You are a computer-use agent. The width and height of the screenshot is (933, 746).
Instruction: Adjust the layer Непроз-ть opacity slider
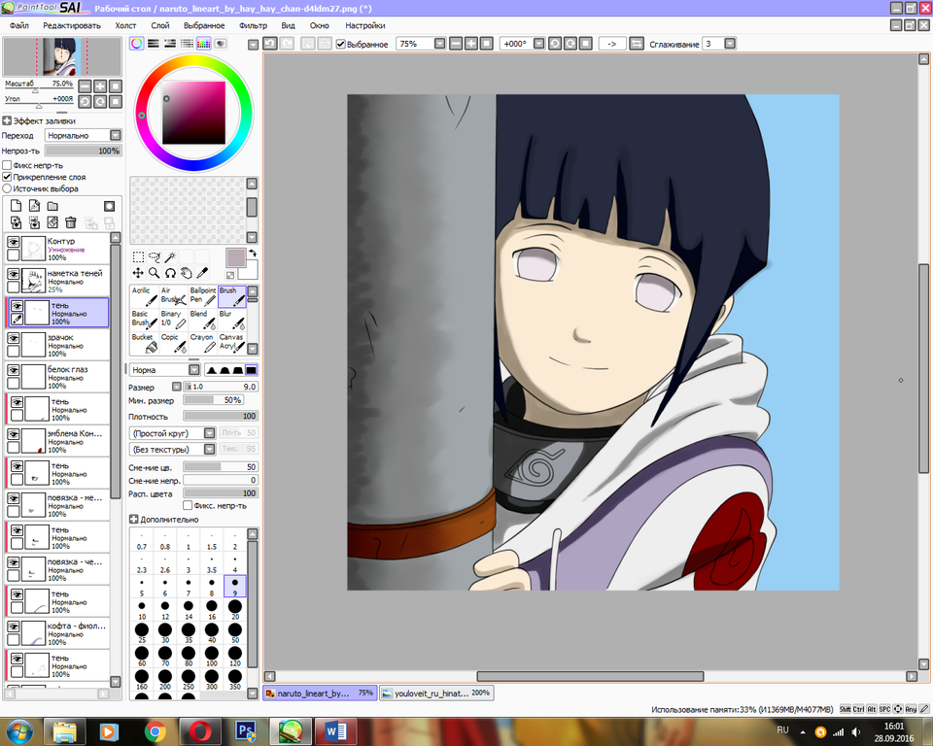[84, 151]
